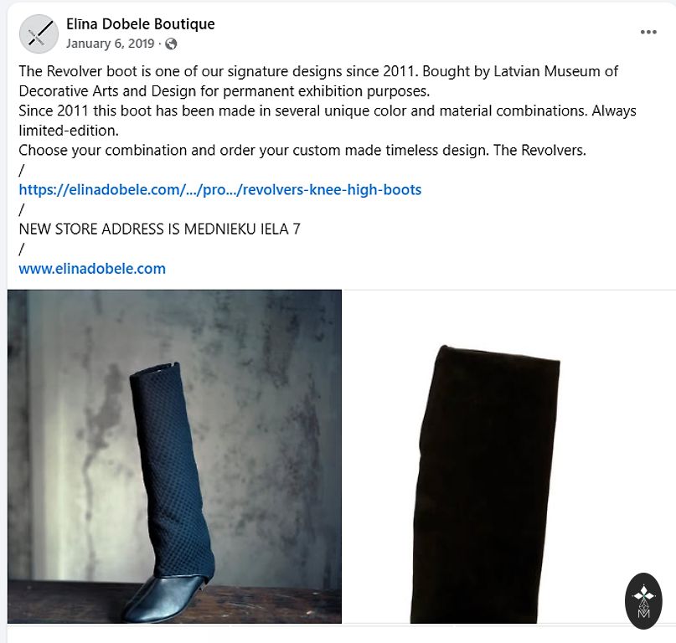
Task: Click the Elīna Dobele Boutique profile avatar
Action: (x=39, y=33)
